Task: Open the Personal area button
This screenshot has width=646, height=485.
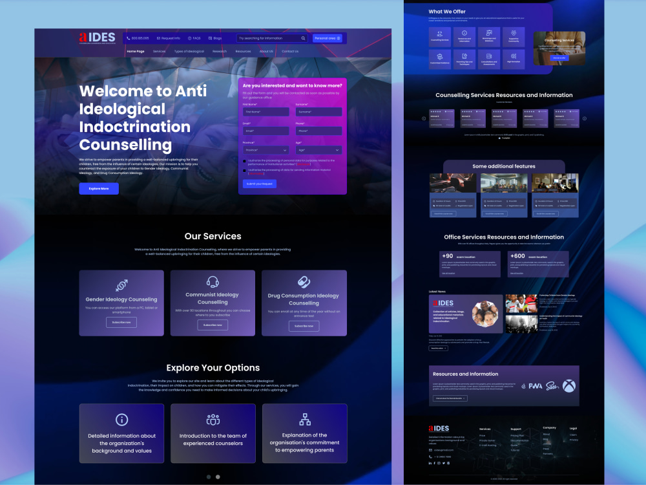Action: click(x=328, y=38)
